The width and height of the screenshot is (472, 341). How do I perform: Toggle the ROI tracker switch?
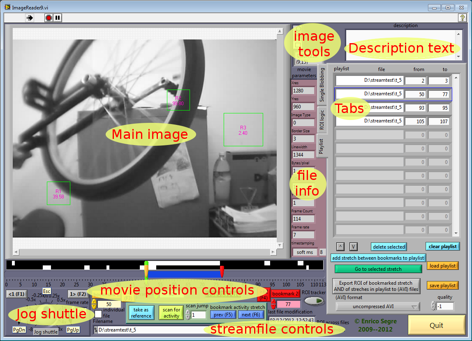314,301
